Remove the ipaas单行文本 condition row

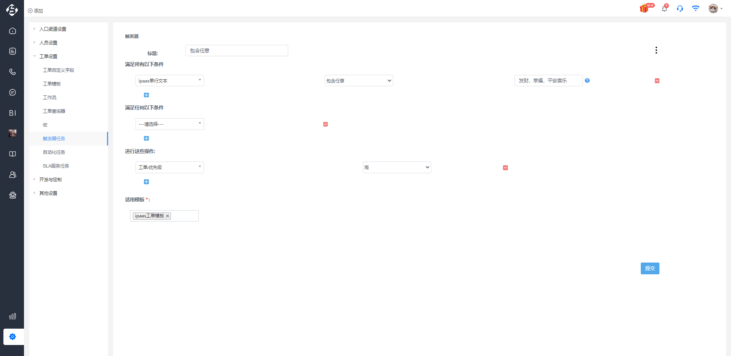click(x=657, y=81)
